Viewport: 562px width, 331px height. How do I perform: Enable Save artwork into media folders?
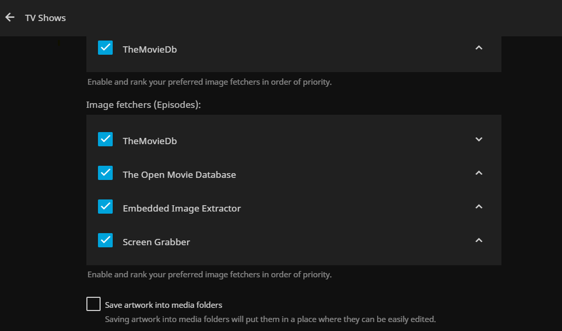(93, 304)
